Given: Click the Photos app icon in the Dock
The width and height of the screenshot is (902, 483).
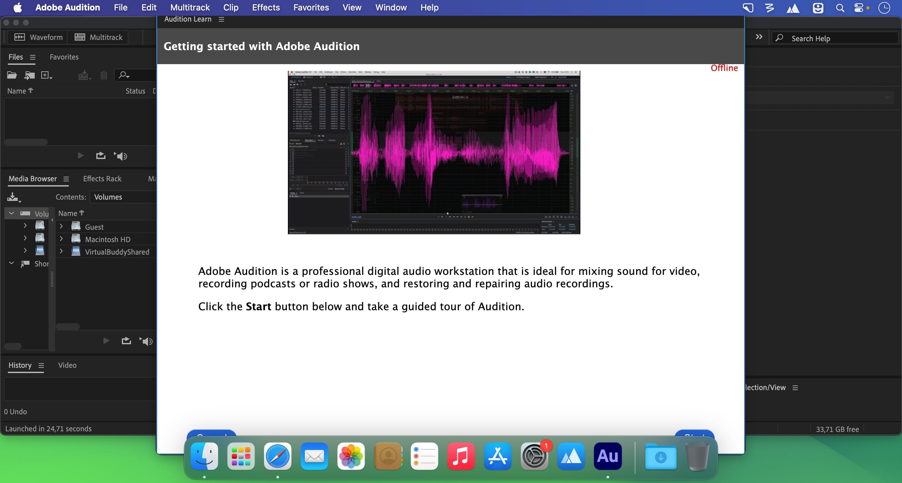Looking at the screenshot, I should click(x=351, y=456).
